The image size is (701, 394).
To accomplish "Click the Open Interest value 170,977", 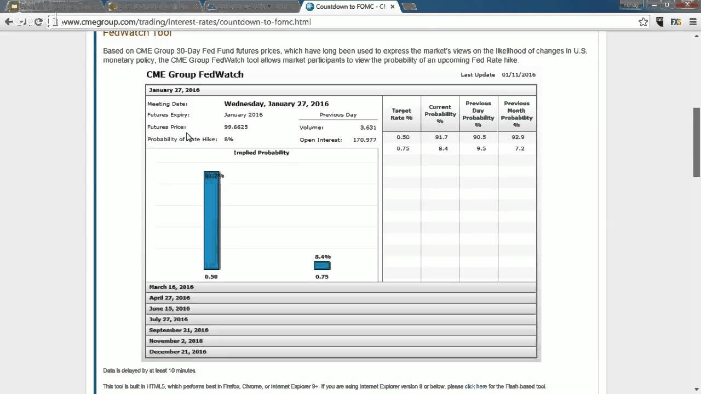I will [365, 140].
